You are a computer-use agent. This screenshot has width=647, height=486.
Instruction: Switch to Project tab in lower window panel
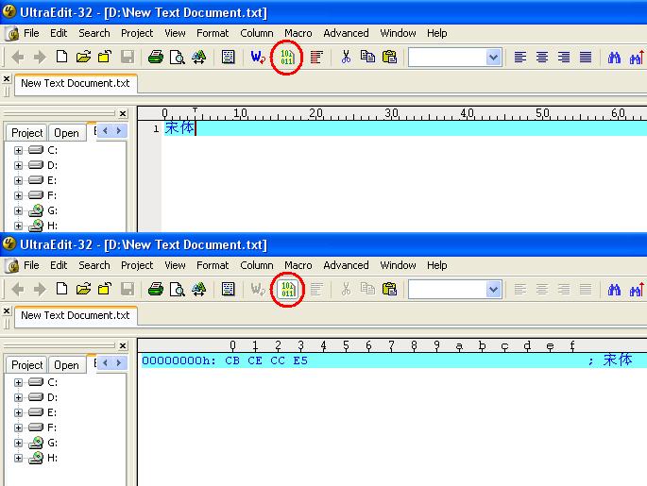(26, 365)
